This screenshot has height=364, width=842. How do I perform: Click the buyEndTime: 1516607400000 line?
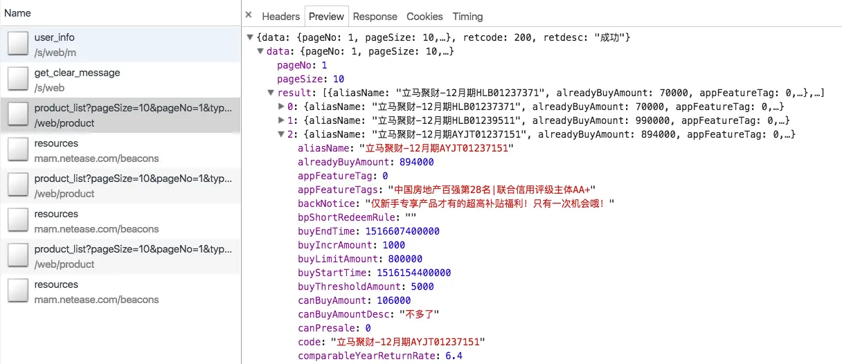pos(368,231)
